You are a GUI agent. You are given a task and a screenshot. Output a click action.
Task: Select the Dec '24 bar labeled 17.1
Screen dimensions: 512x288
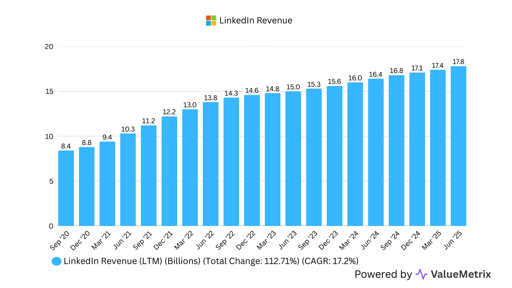[417, 149]
